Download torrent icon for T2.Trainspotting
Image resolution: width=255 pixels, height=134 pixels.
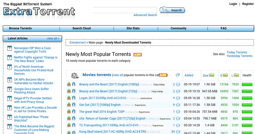coord(69,125)
